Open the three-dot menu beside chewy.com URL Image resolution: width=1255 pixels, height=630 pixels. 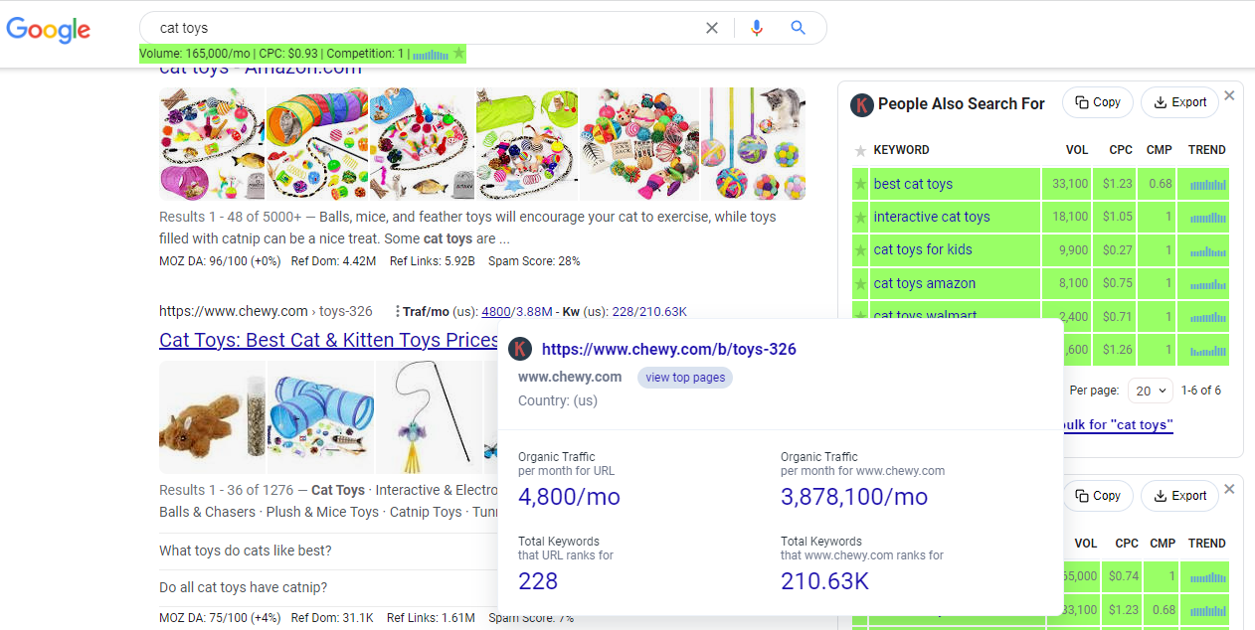[397, 311]
